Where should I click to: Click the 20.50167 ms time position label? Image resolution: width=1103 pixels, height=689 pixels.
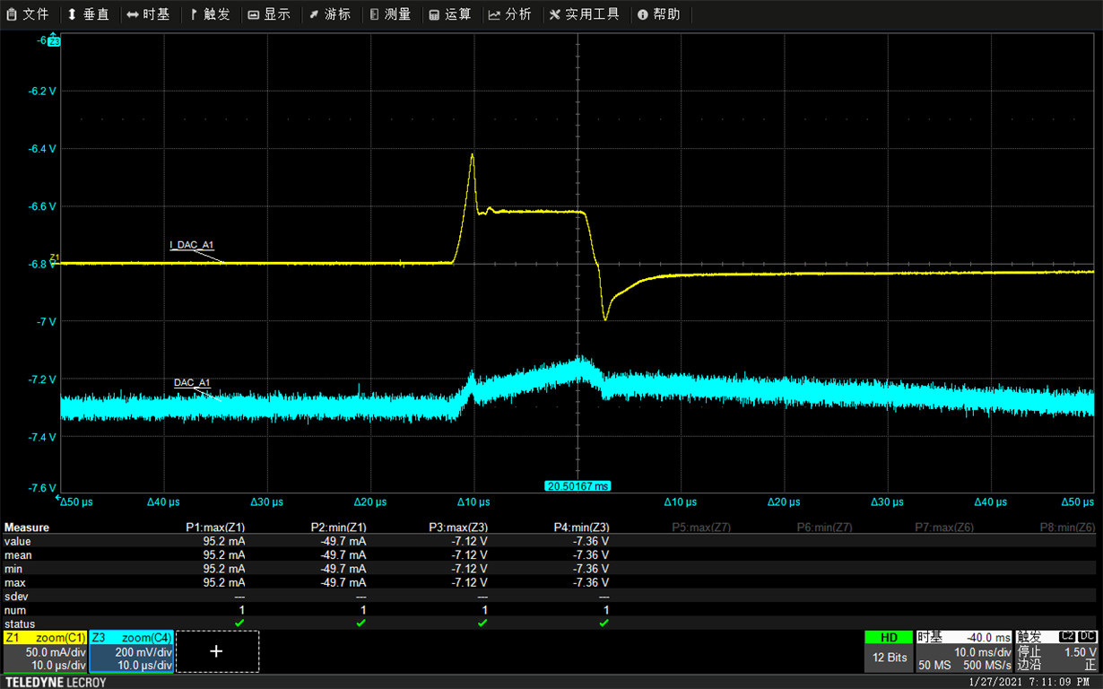click(578, 485)
